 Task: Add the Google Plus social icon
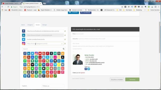44,53
